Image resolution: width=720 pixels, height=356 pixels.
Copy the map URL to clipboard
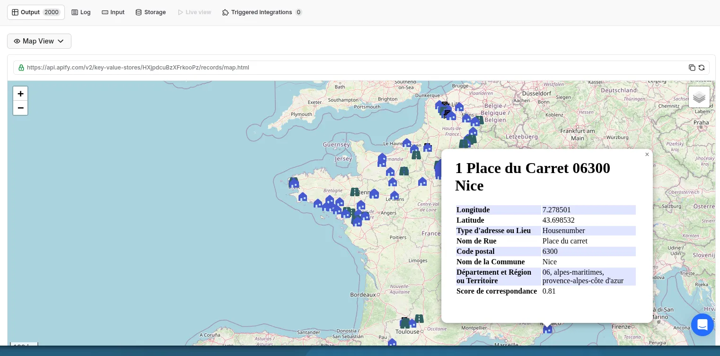point(692,68)
